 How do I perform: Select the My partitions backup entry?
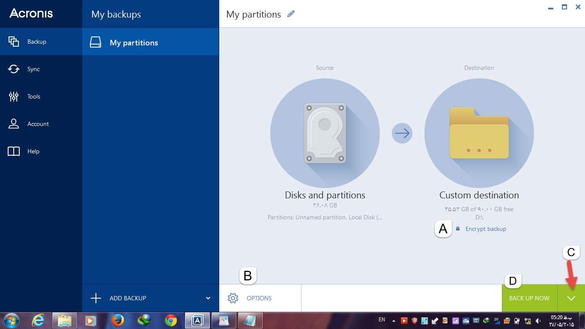coord(150,42)
